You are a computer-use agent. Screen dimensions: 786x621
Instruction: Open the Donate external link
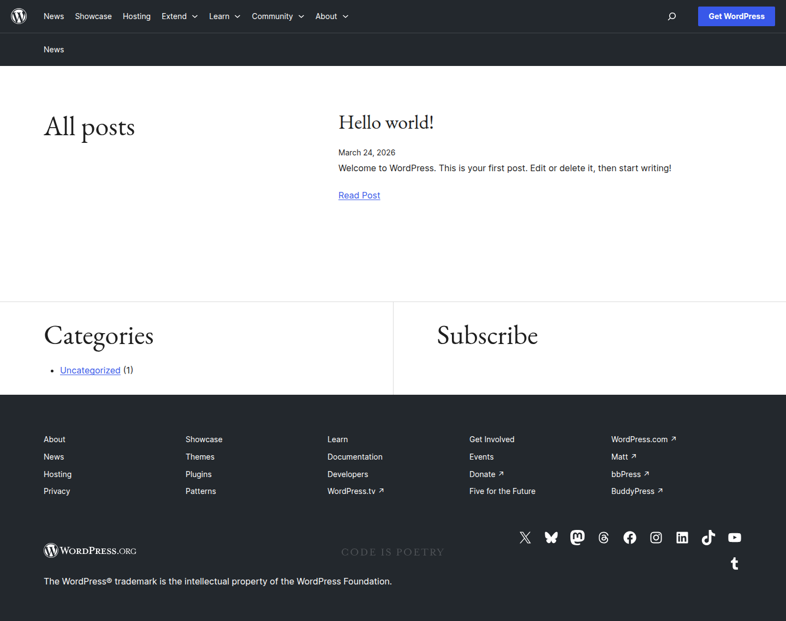pyautogui.click(x=487, y=474)
